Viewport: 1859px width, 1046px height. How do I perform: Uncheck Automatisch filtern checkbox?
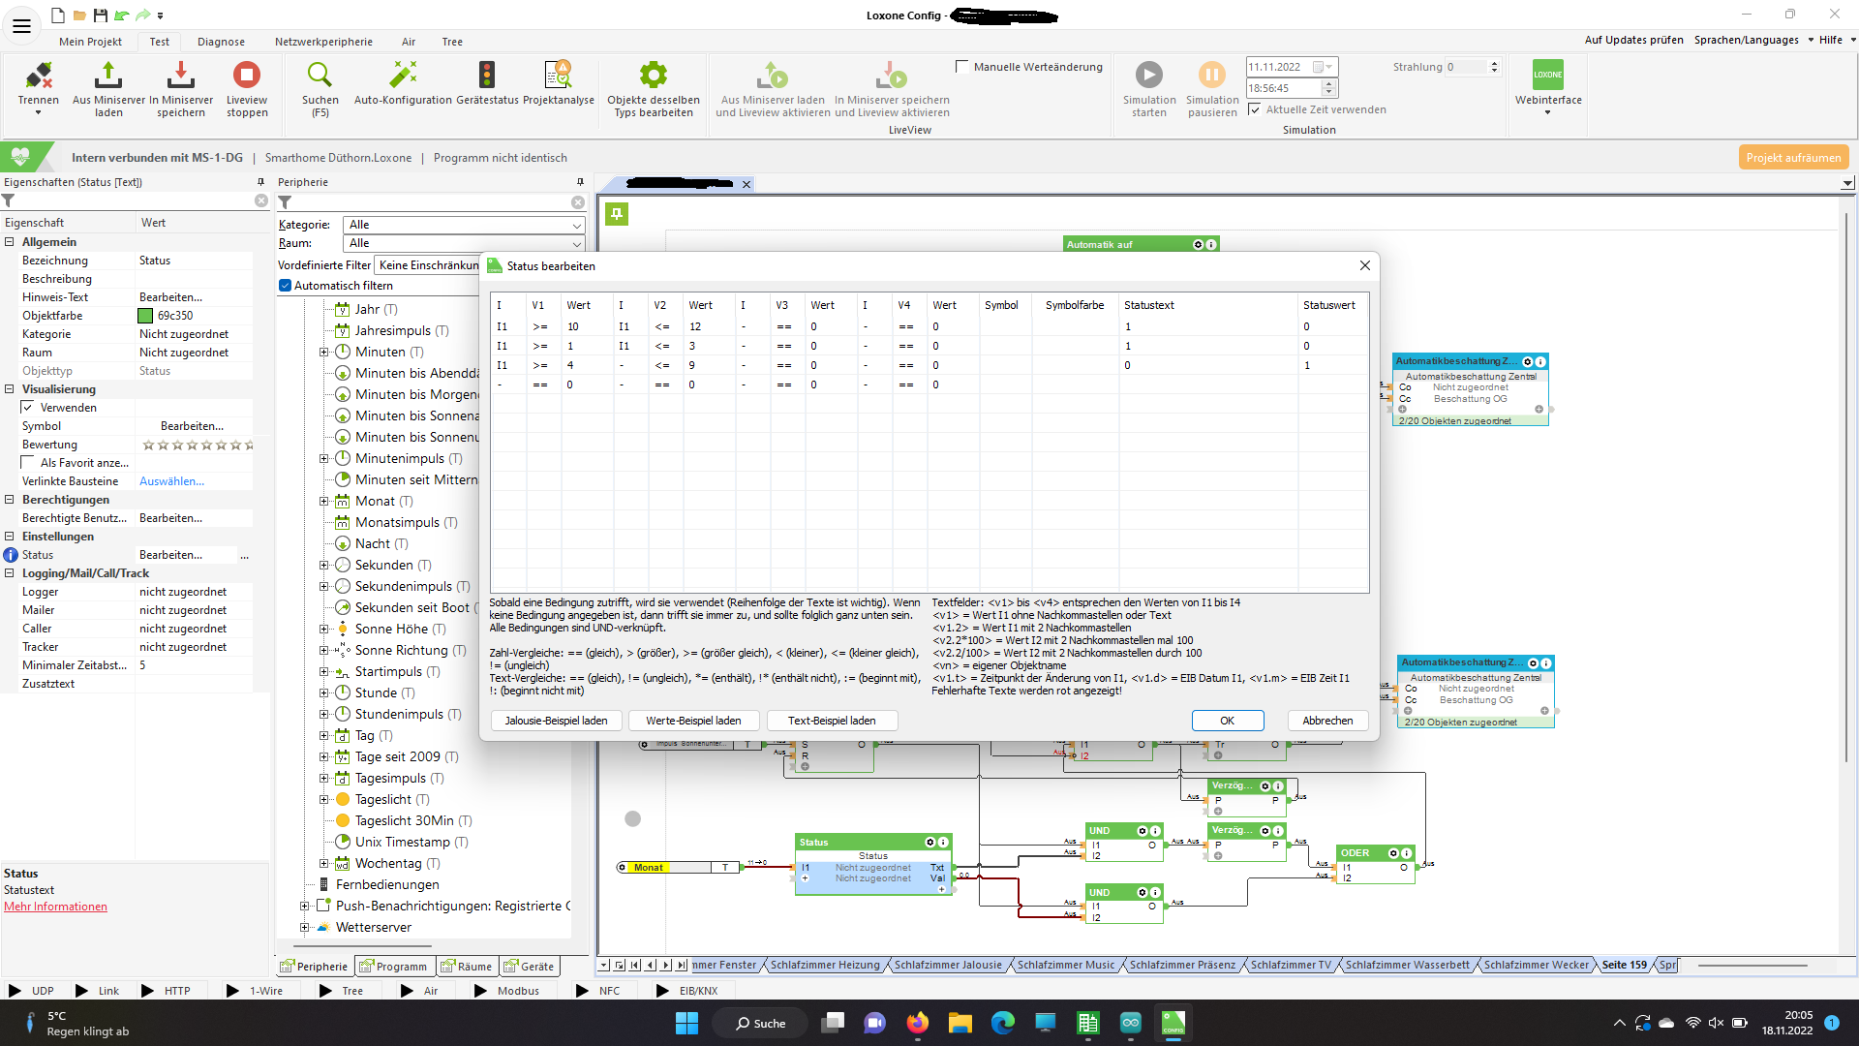tap(286, 286)
